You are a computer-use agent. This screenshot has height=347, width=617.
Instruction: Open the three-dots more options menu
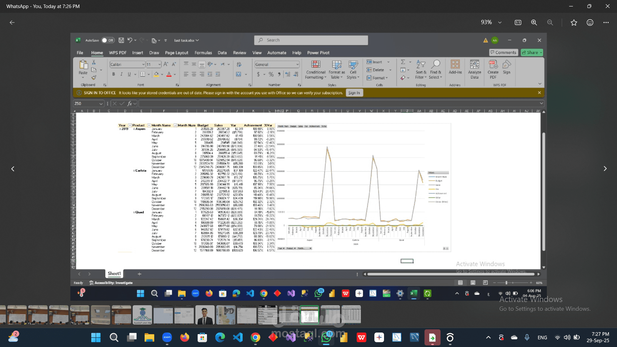(x=606, y=22)
